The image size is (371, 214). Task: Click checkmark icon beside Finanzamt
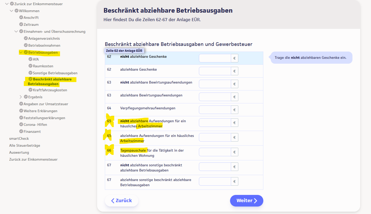pyautogui.click(x=21, y=131)
